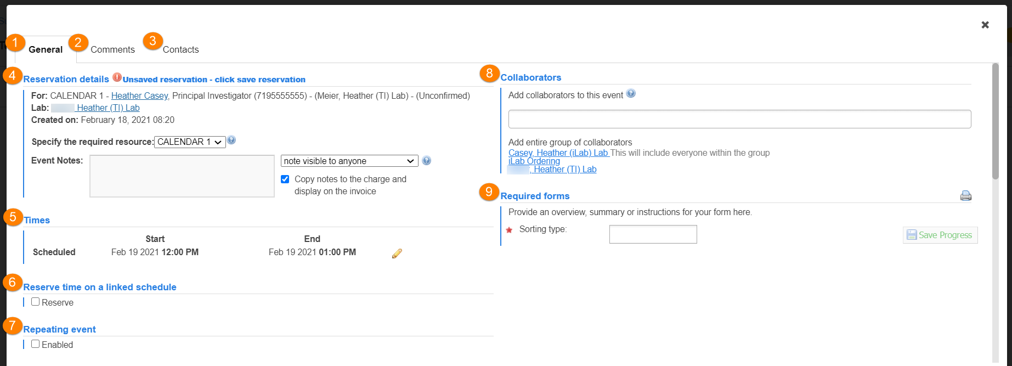Click the pencil icon to edit scheduled times
The width and height of the screenshot is (1012, 366).
pyautogui.click(x=397, y=253)
